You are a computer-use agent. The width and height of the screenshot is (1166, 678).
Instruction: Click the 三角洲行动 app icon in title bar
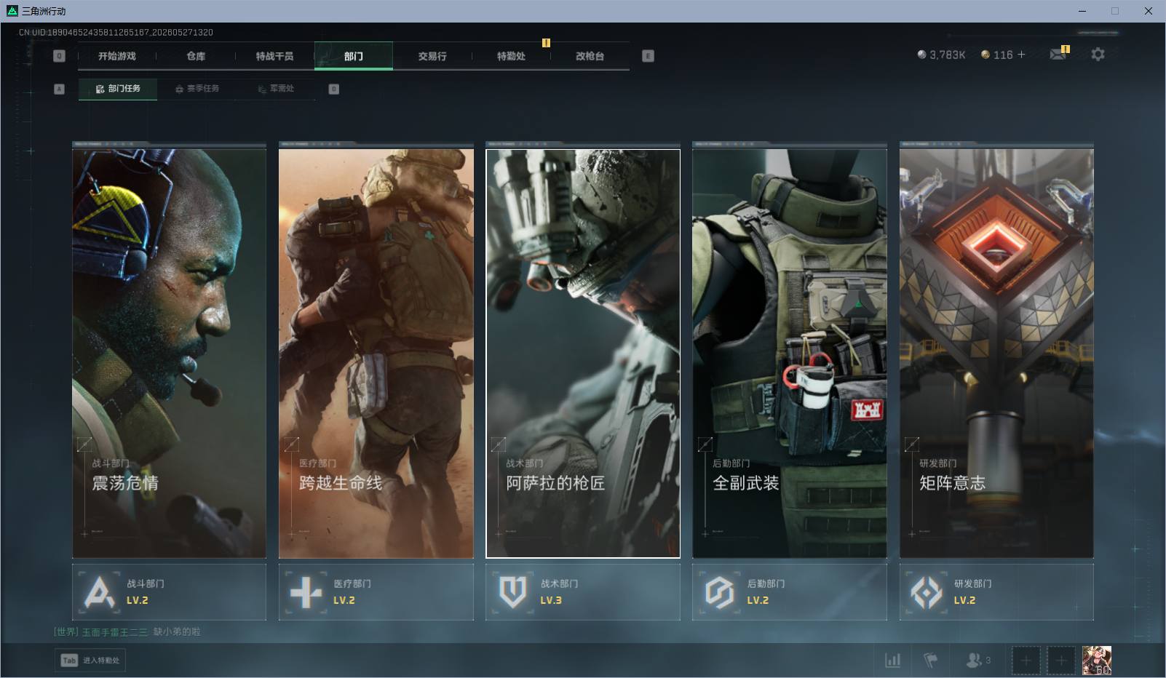click(12, 11)
